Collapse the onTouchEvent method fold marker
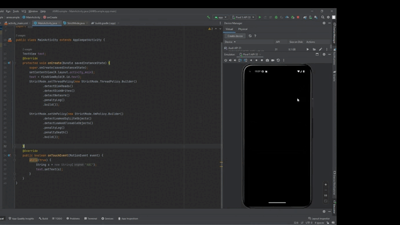The image size is (400, 225). [14, 155]
